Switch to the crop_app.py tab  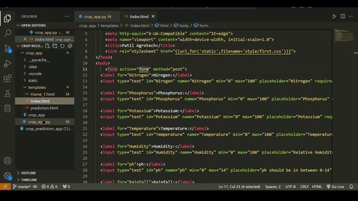[97, 17]
